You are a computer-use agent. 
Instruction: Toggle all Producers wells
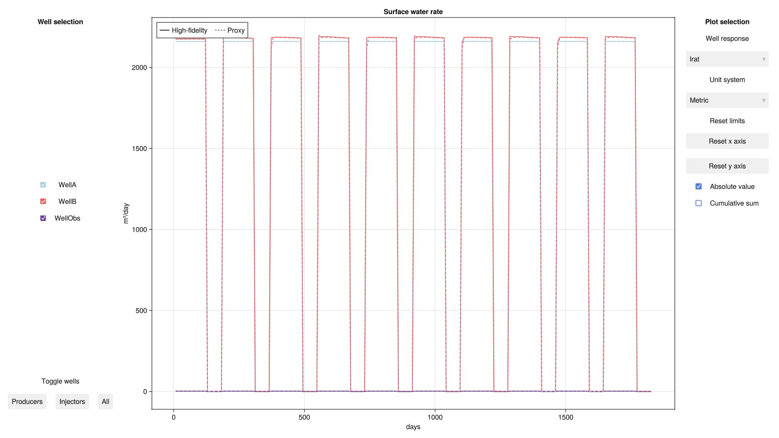coord(27,401)
